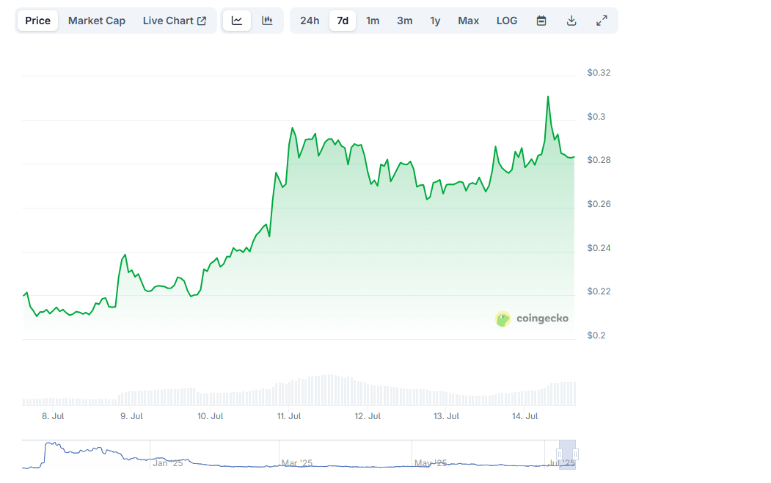This screenshot has height=483, width=771.
Task: Toggle the Max timeframe
Action: (468, 20)
